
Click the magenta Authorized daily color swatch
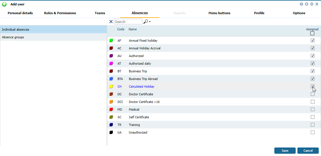coord(111,64)
